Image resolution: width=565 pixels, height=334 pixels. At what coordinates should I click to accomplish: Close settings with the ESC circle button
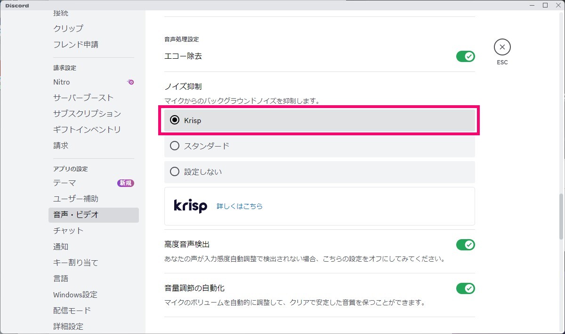pyautogui.click(x=502, y=47)
